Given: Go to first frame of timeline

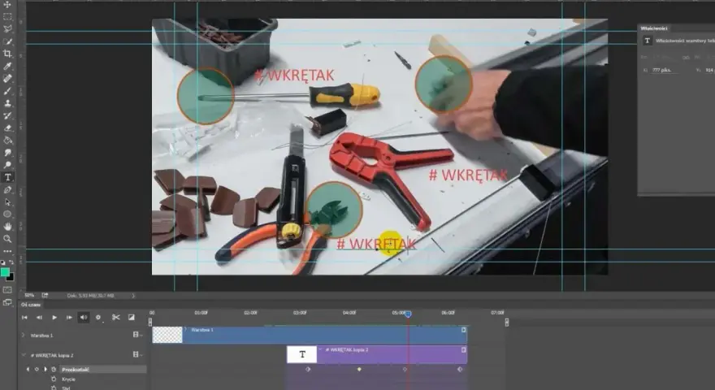Looking at the screenshot, I should point(24,317).
